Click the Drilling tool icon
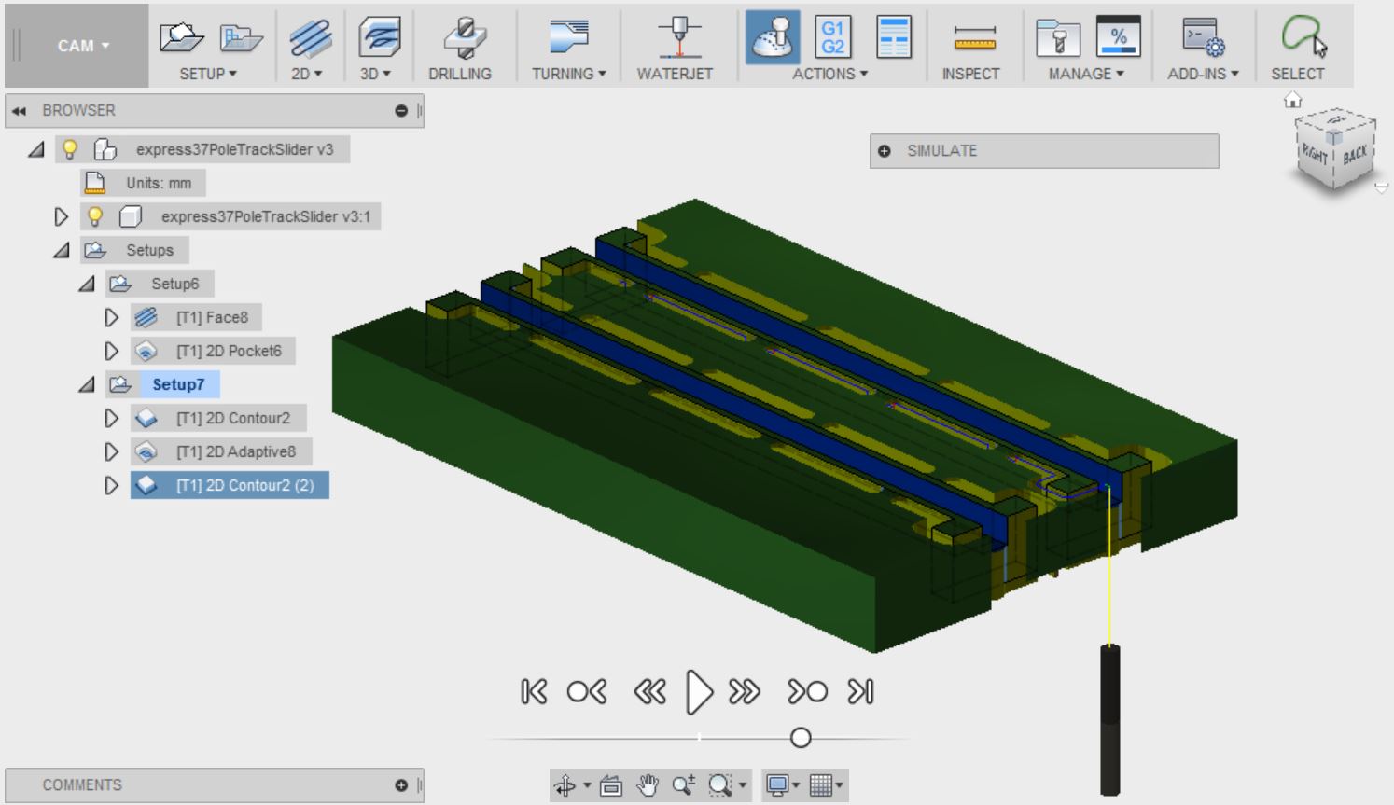 pyautogui.click(x=464, y=38)
